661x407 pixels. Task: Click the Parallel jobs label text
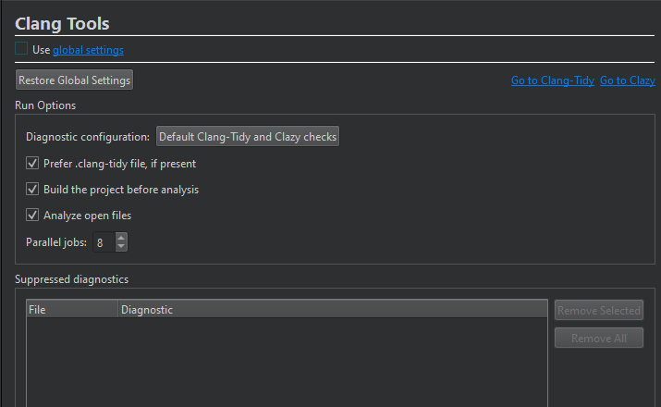[x=56, y=242]
